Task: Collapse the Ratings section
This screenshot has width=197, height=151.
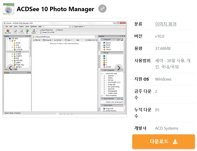Action: point(102,53)
